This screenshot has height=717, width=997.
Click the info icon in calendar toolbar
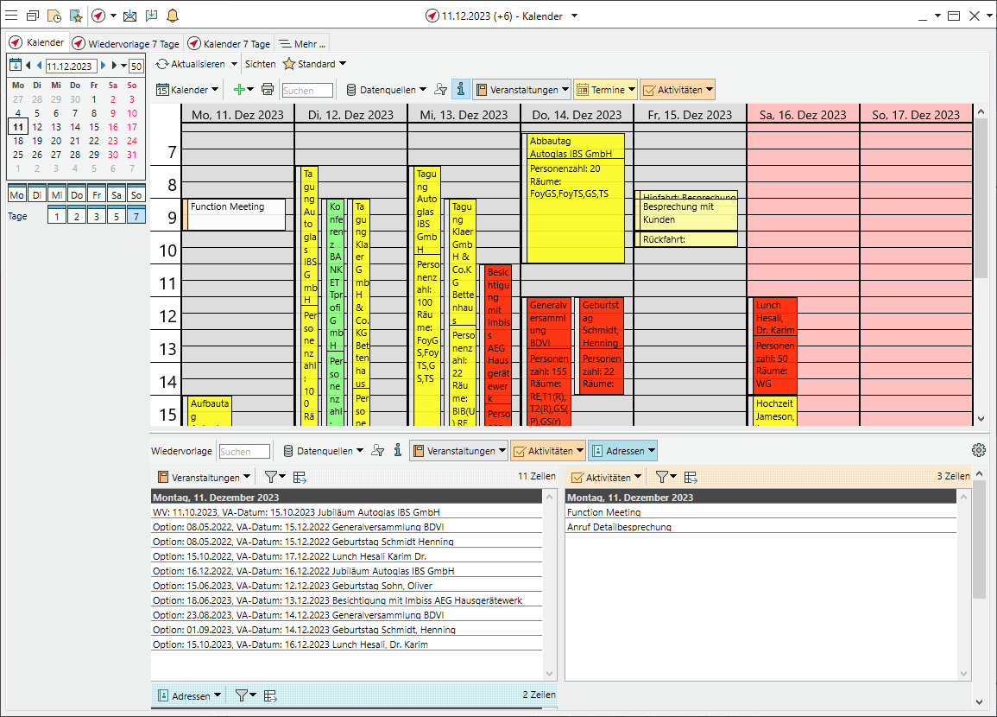[461, 90]
